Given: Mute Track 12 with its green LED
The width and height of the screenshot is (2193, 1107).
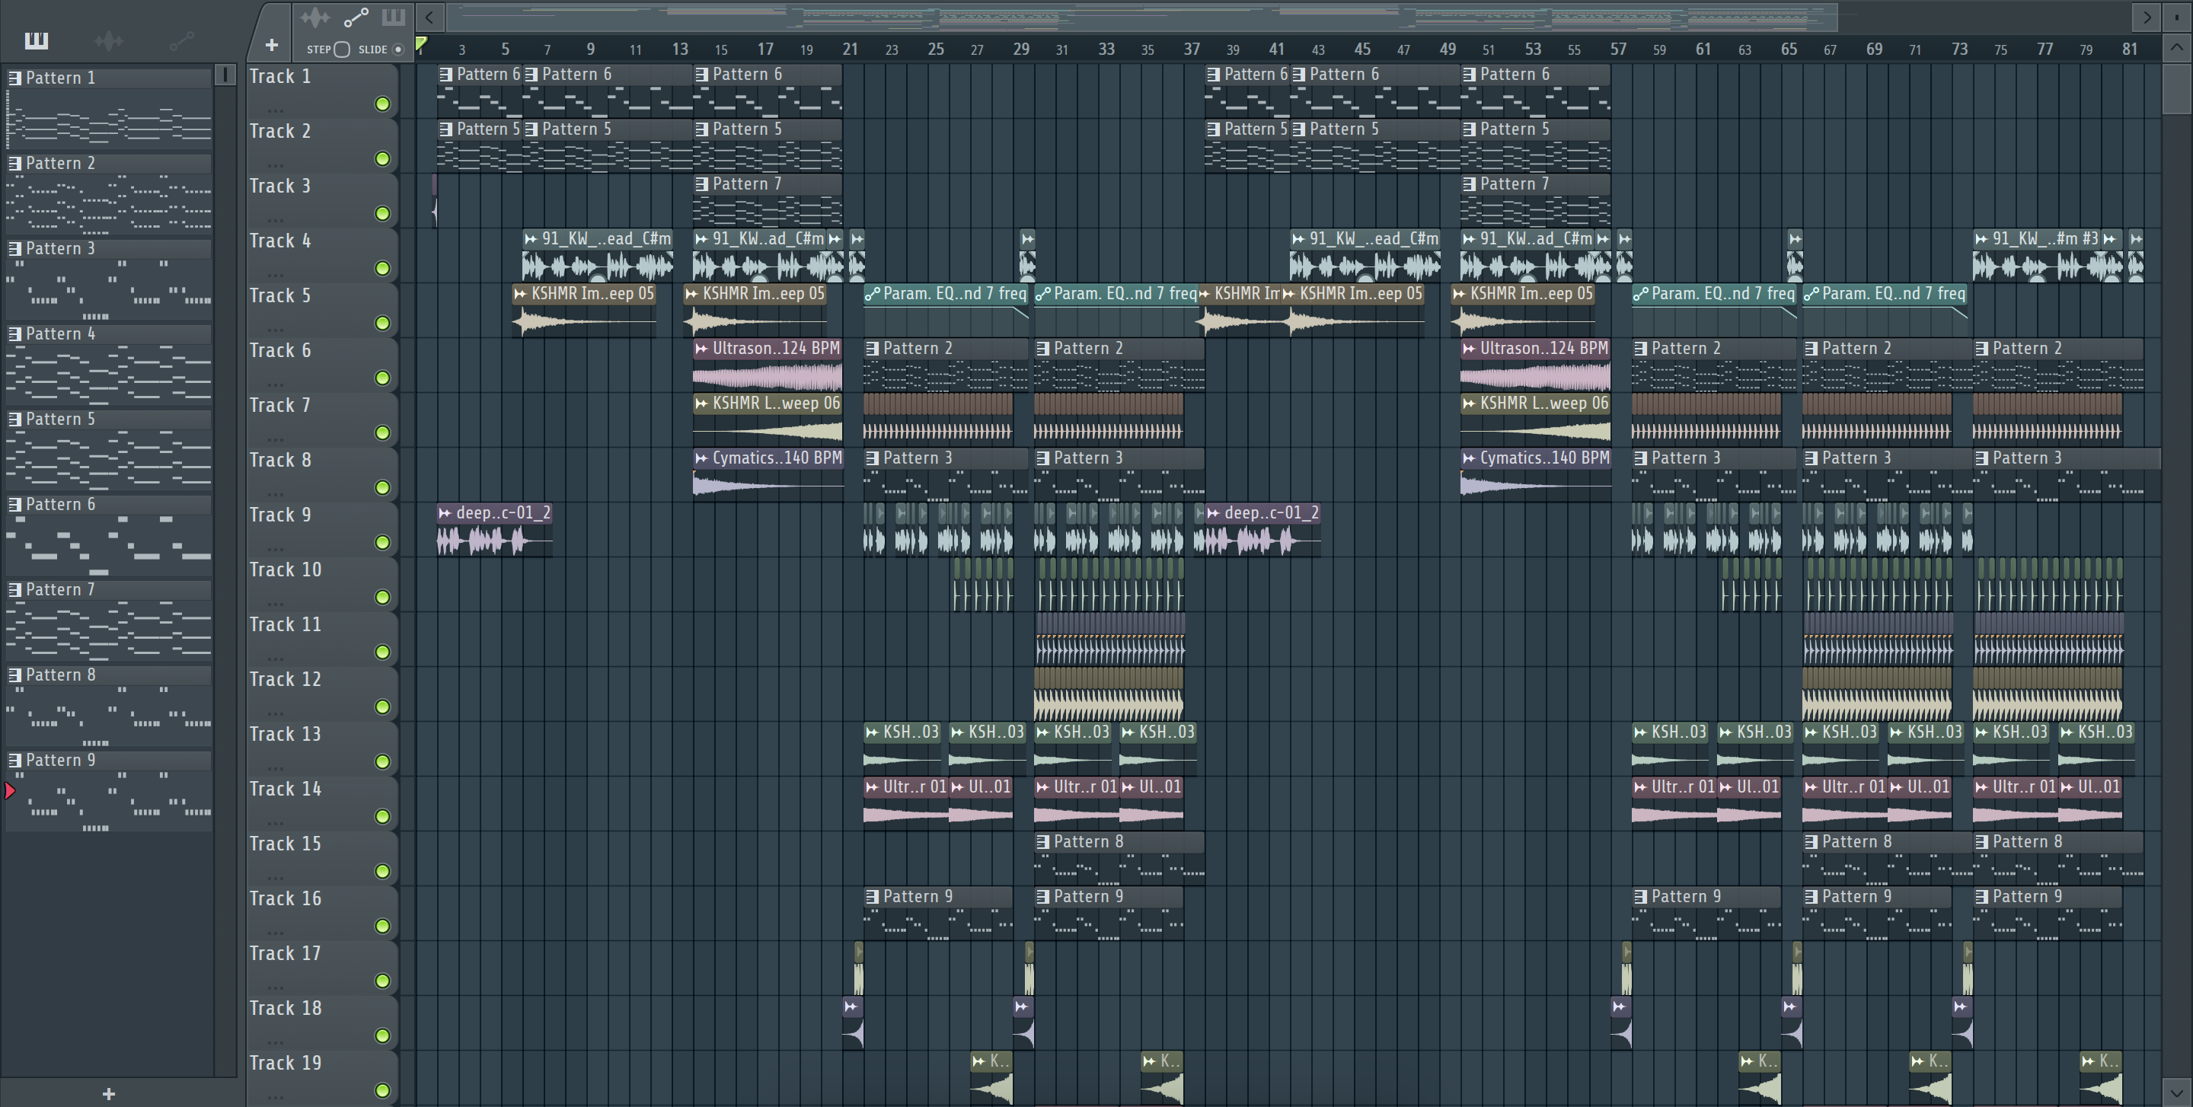Looking at the screenshot, I should click(x=383, y=707).
